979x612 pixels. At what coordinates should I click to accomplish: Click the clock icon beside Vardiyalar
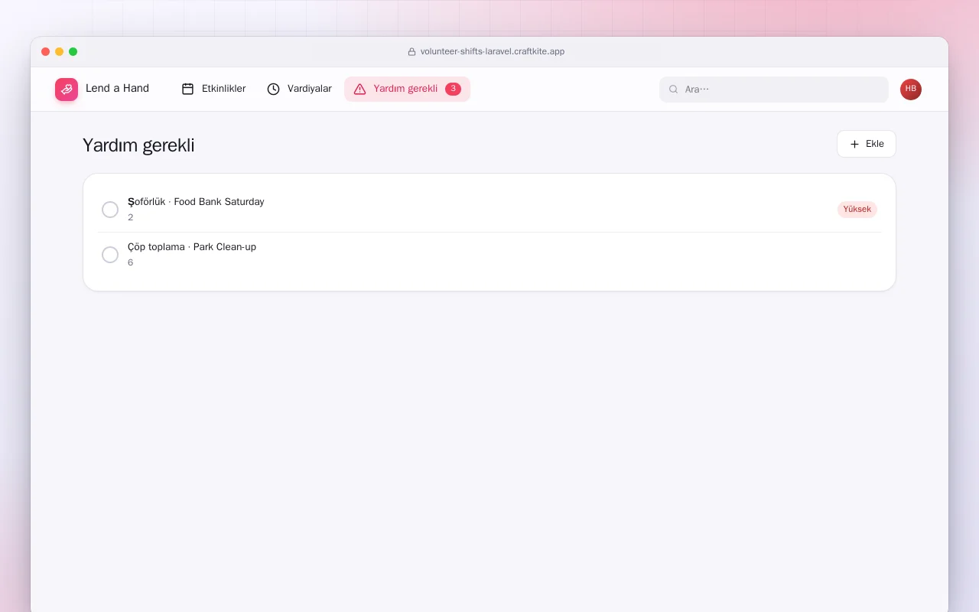273,89
